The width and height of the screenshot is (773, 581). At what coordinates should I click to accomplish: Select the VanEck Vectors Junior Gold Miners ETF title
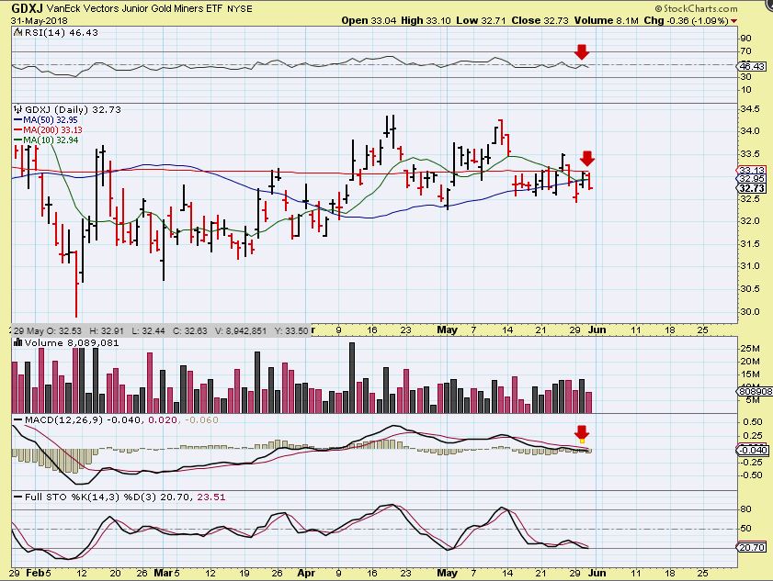click(135, 9)
